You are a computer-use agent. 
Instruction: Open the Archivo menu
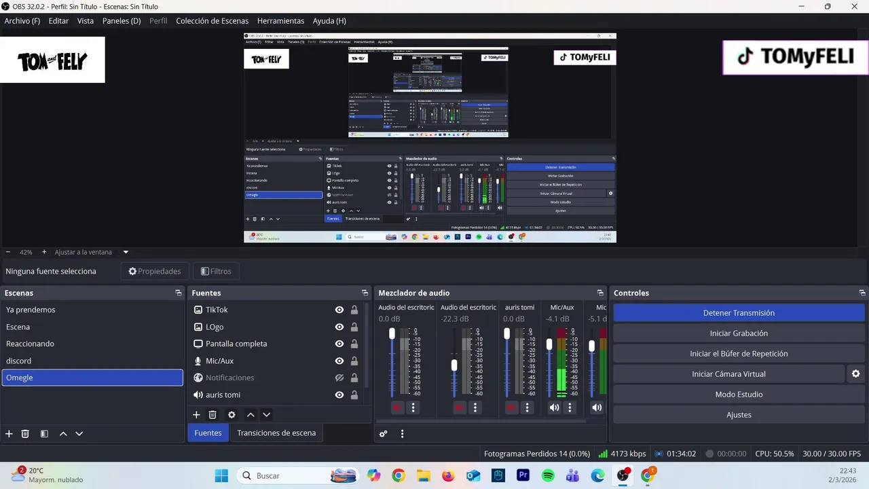tap(22, 21)
